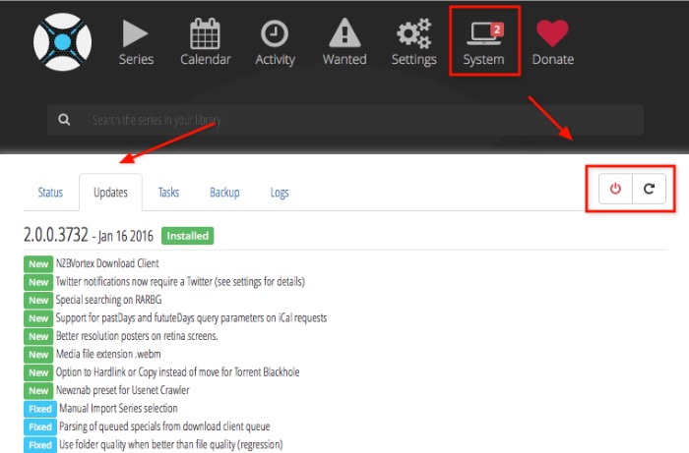Screen dimensions: 689x453
Task: Open the Logs tab
Action: point(280,193)
